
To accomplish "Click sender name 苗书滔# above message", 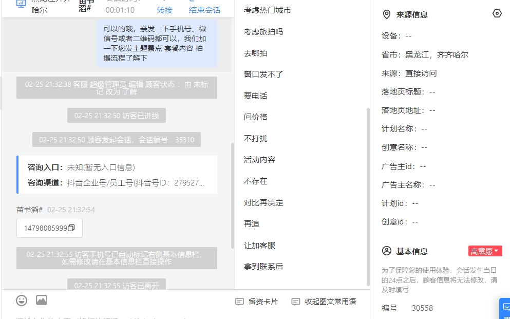I will pos(30,210).
